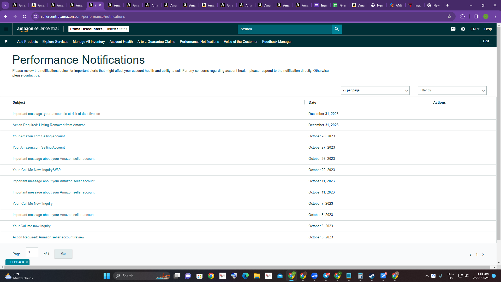
Task: Open the weather widget on taskbar
Action: (20, 276)
